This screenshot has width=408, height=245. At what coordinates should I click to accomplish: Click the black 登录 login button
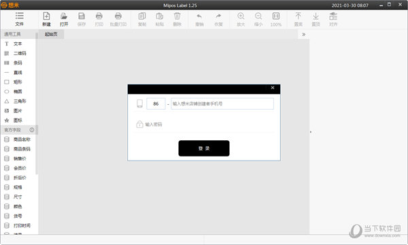click(204, 148)
